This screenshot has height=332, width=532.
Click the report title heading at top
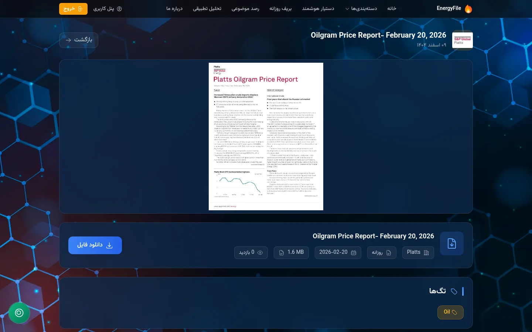(x=378, y=35)
